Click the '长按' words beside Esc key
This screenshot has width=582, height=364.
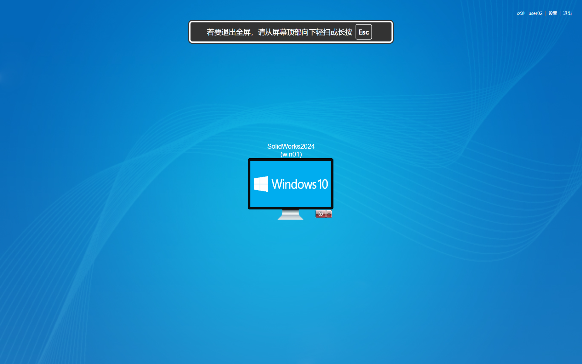point(345,32)
